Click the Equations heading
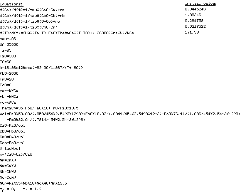241x193 pixels. [x=12, y=4]
